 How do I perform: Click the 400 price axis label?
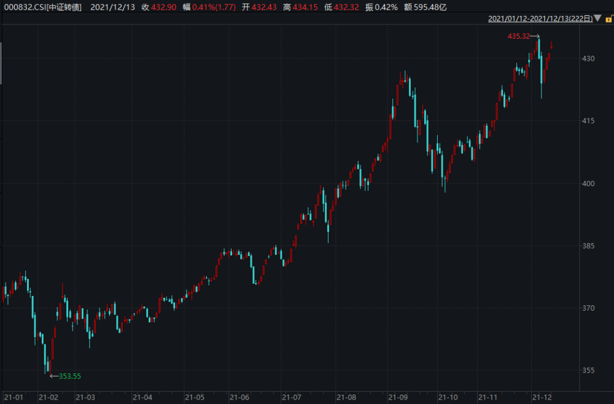tap(588, 183)
